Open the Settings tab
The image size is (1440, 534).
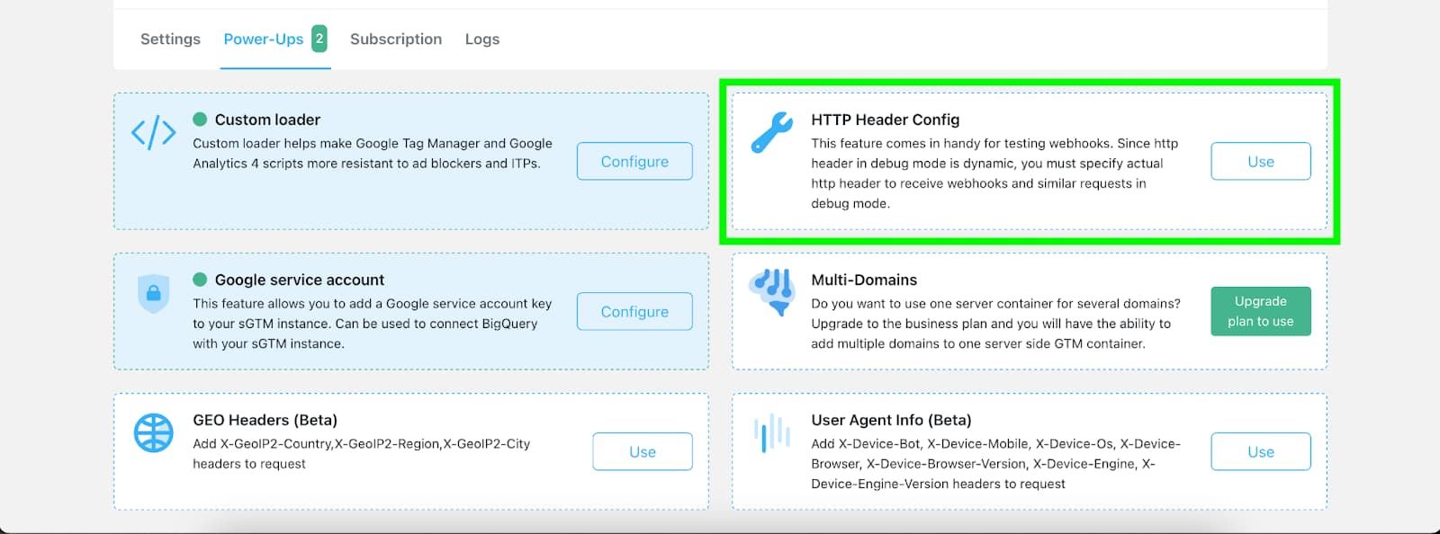click(x=170, y=39)
